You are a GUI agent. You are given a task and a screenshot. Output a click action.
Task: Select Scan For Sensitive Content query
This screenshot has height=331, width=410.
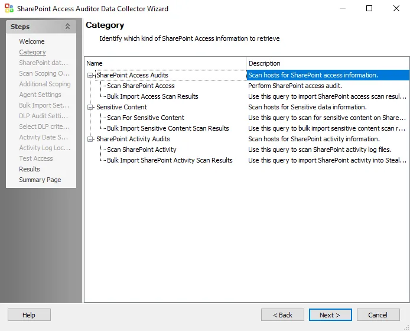pyautogui.click(x=145, y=118)
